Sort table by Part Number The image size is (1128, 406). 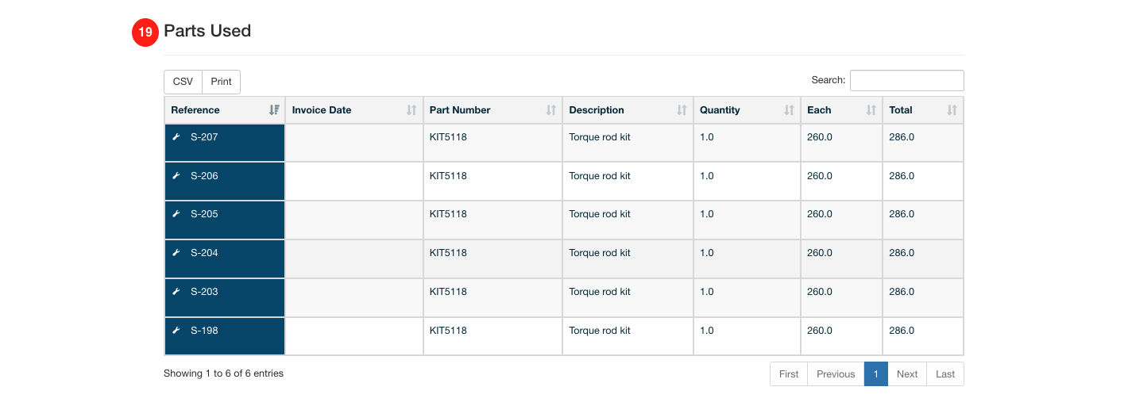pos(493,110)
